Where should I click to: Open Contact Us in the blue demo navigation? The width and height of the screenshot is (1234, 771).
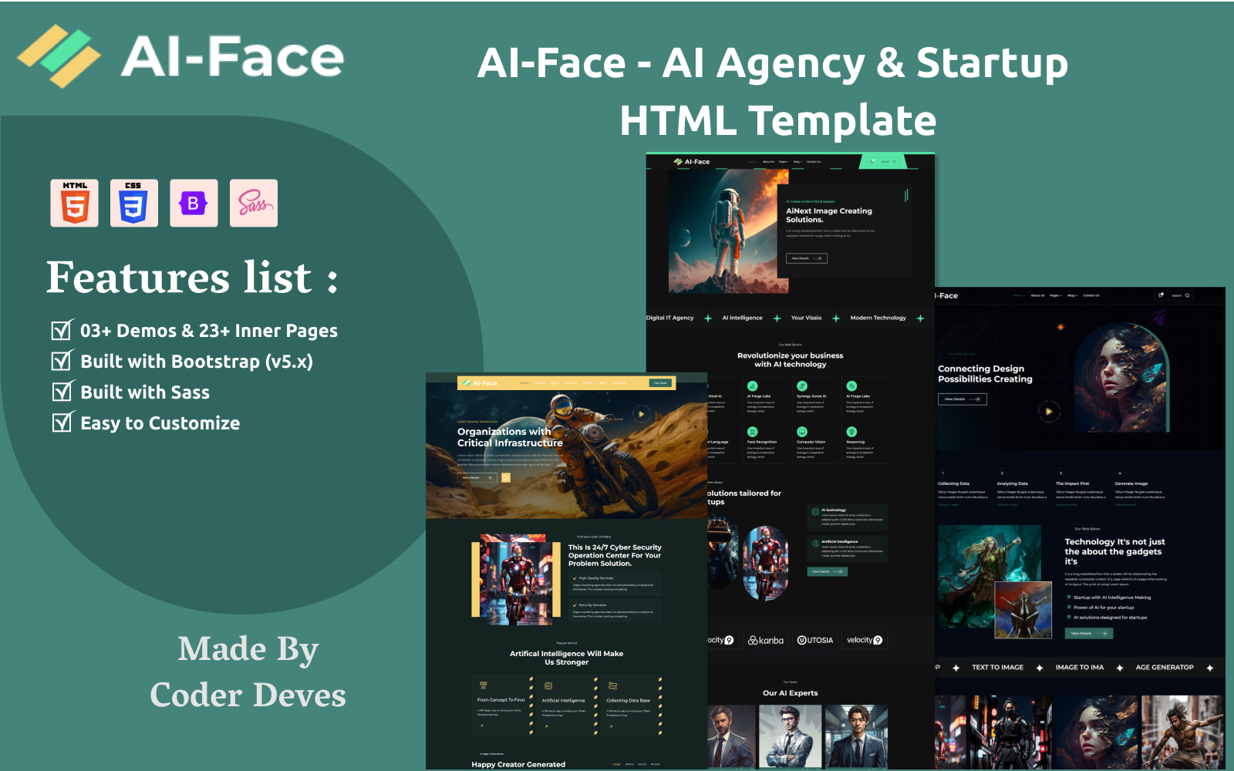coord(1091,295)
